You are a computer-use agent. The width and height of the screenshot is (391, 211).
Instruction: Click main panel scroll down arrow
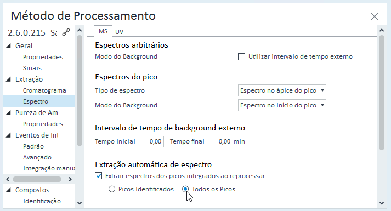coord(382,203)
